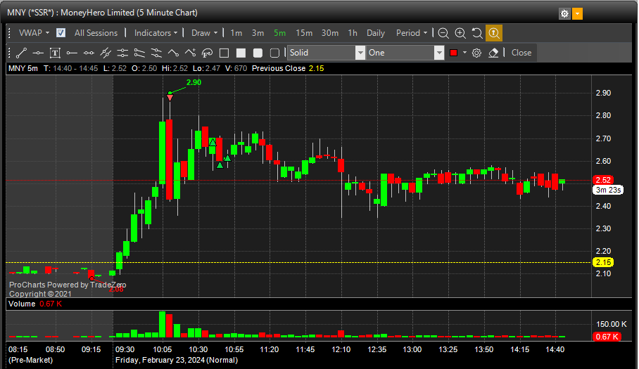Viewport: 639px width, 369px height.
Task: Click the 2.90 high price annotation
Action: (194, 83)
